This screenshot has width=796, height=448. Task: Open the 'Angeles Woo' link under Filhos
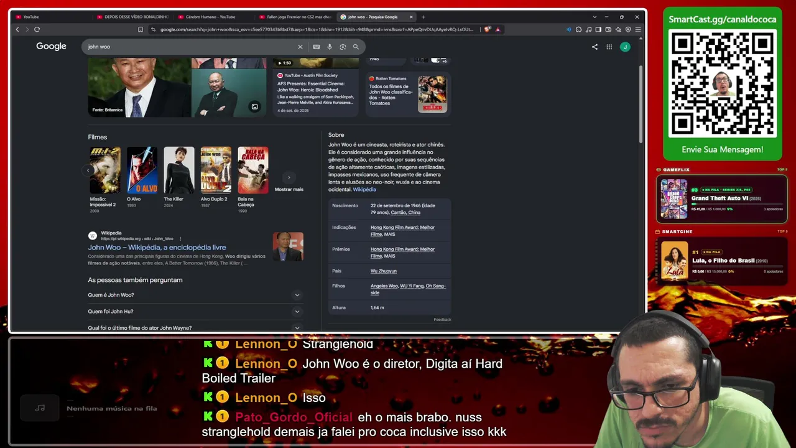point(384,286)
